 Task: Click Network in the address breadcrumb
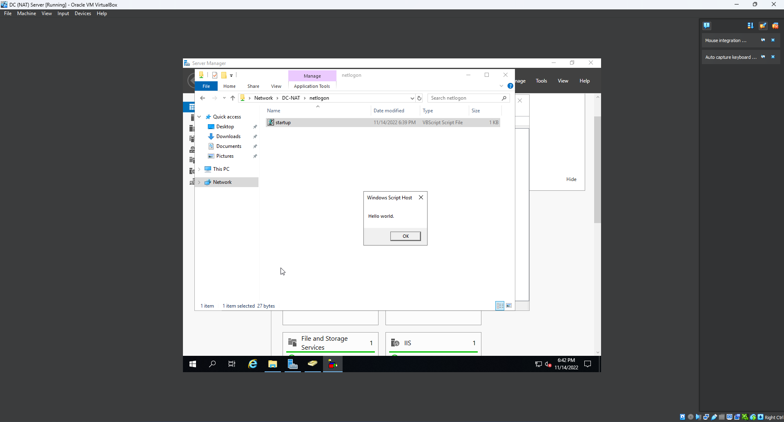tap(263, 98)
